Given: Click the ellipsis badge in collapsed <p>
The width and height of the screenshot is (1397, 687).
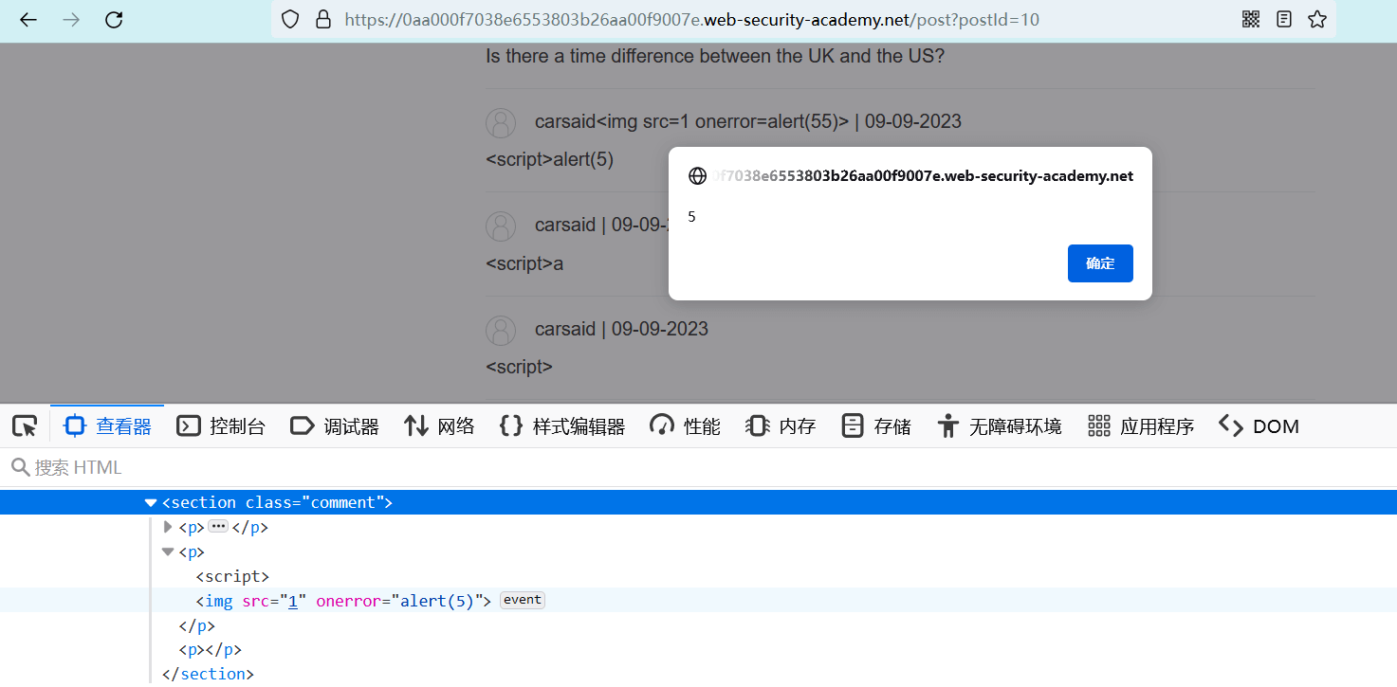Looking at the screenshot, I should pos(219,528).
